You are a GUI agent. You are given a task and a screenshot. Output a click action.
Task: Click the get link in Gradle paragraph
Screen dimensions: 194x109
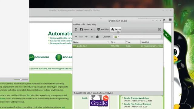point(63,107)
